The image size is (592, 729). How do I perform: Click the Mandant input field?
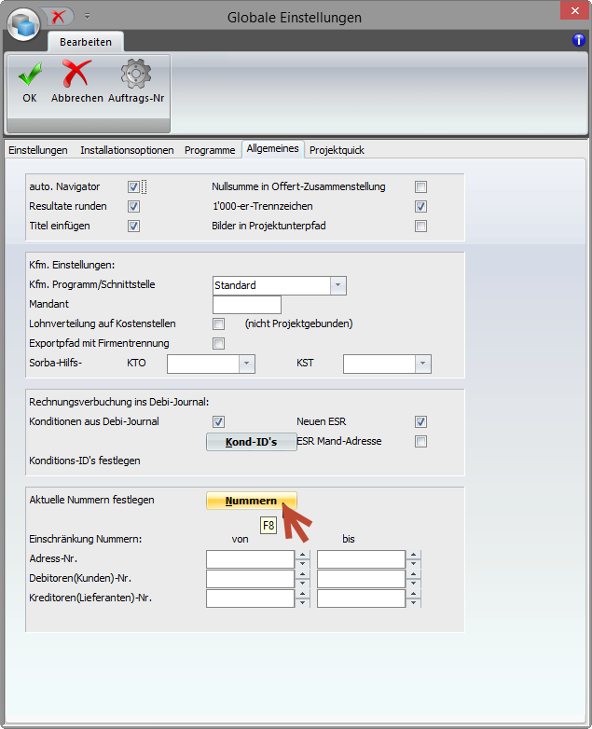(247, 305)
